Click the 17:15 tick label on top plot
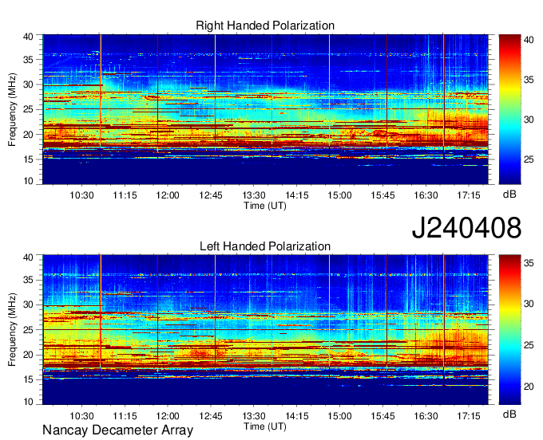 tap(469, 195)
